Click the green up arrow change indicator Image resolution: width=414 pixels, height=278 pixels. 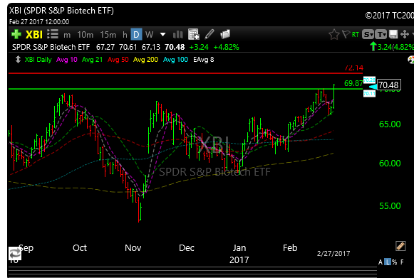coord(373,47)
